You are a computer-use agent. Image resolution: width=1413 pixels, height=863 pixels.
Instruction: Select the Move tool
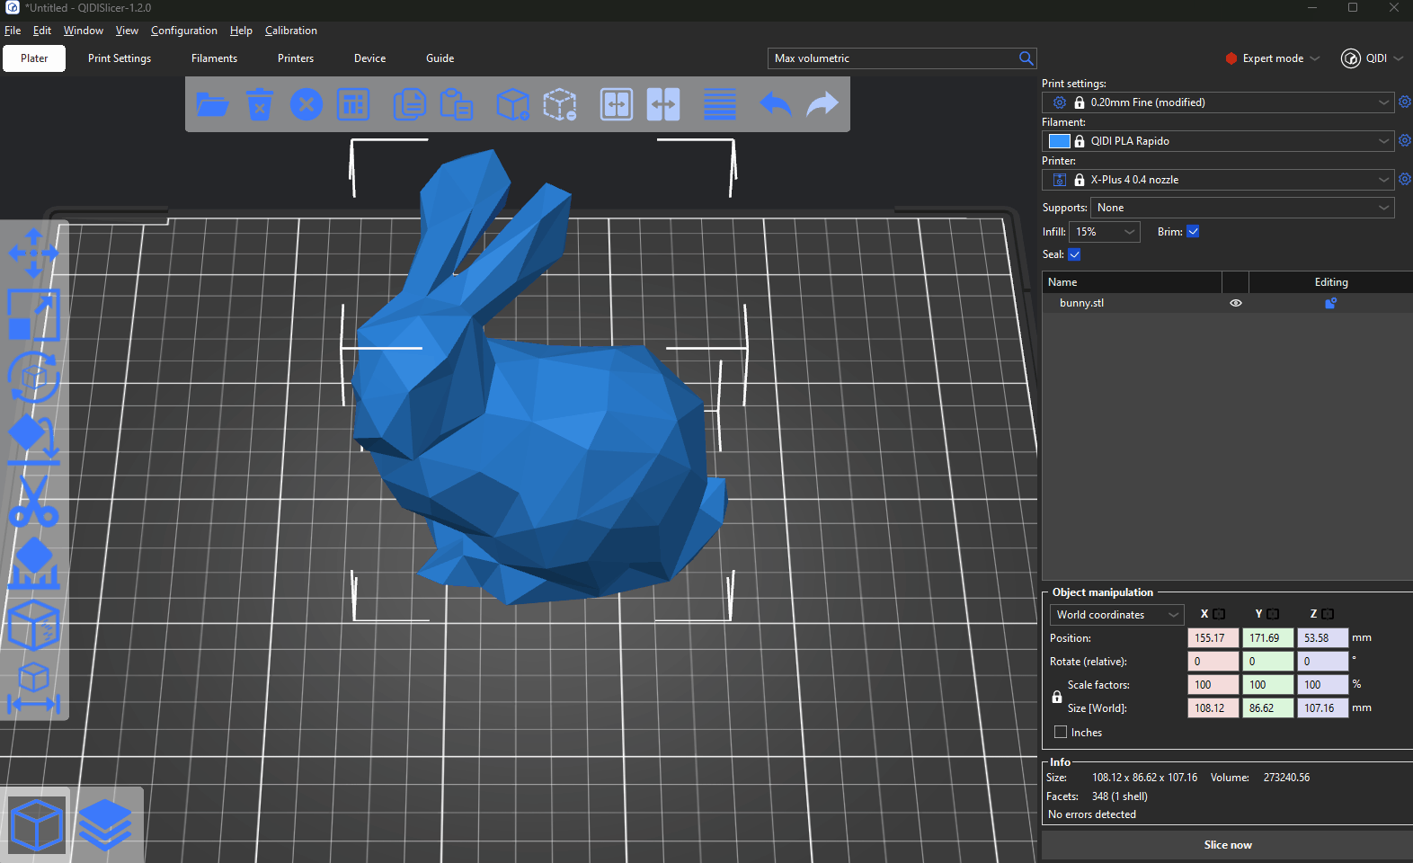pos(34,254)
